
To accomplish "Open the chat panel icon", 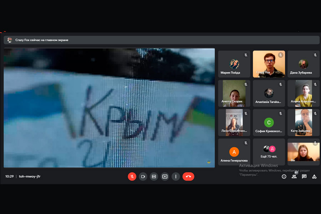I will 304,177.
